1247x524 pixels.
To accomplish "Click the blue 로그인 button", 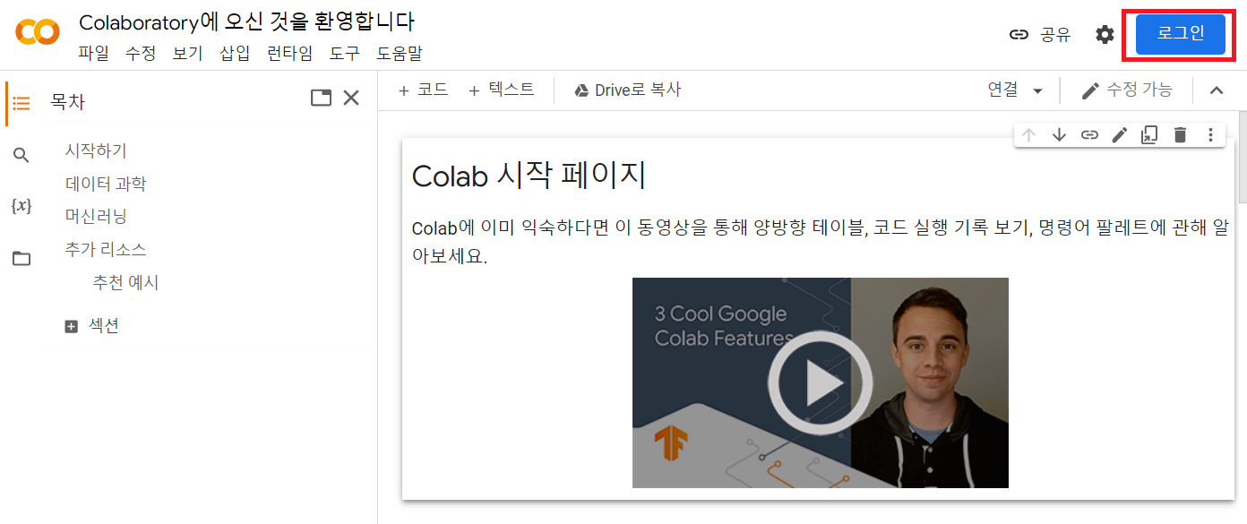I will click(x=1181, y=34).
